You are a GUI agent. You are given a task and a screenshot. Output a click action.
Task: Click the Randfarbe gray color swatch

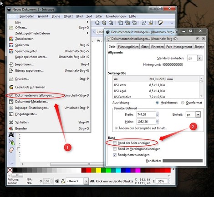click(183, 161)
